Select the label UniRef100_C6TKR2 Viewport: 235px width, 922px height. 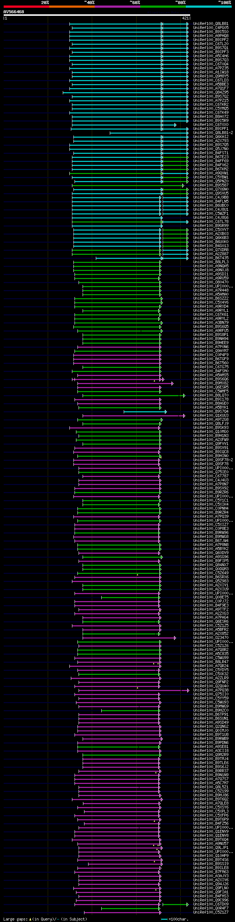(x=211, y=104)
